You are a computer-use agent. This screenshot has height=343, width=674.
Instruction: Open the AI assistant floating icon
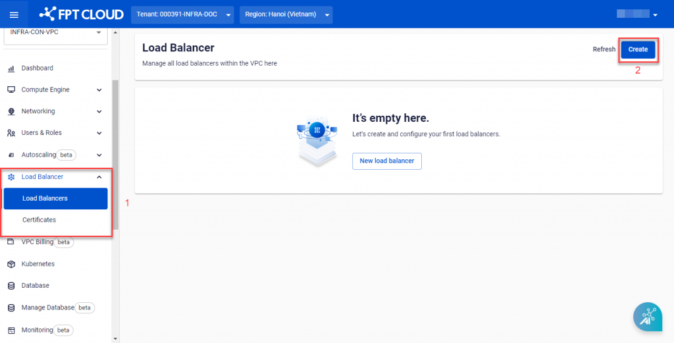[x=648, y=317]
